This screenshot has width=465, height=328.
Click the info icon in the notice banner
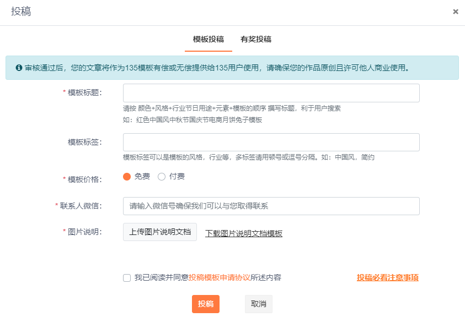(x=19, y=68)
